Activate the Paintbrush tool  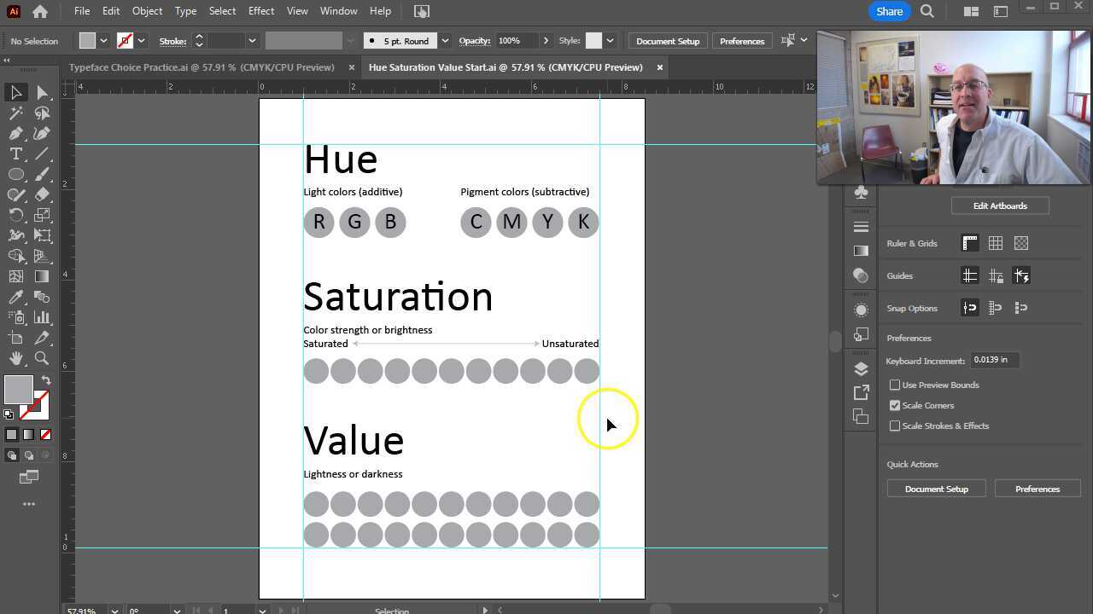click(x=44, y=174)
